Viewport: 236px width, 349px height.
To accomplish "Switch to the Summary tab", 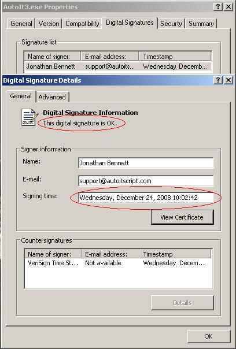I will [x=201, y=24].
